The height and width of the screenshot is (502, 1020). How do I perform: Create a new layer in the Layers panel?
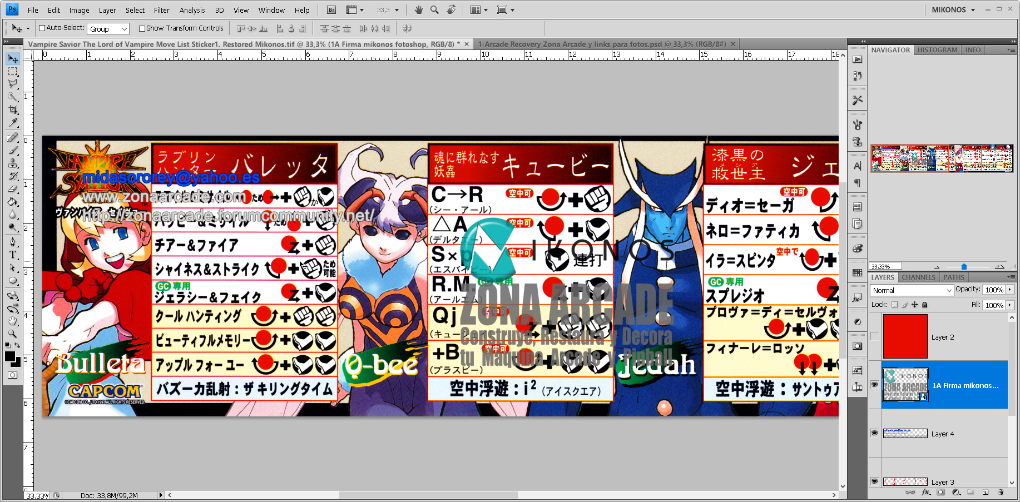tap(985, 493)
